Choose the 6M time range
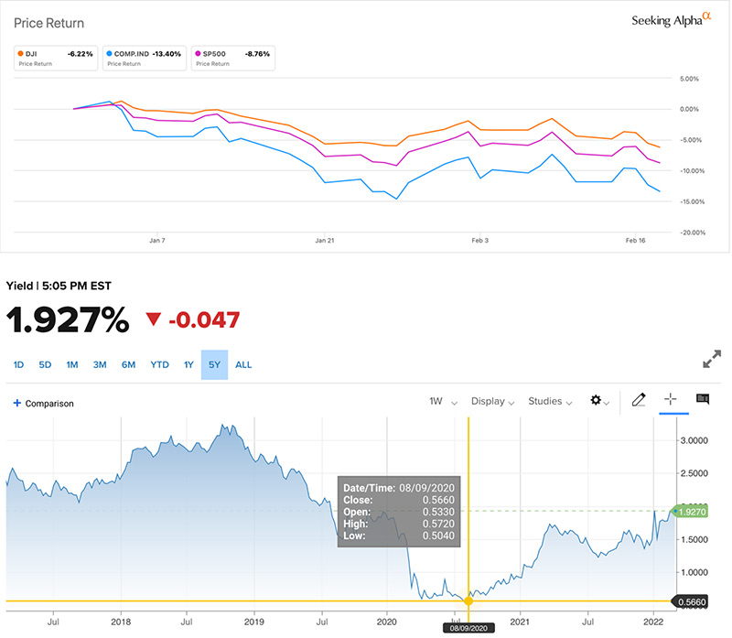The image size is (732, 638). [128, 364]
